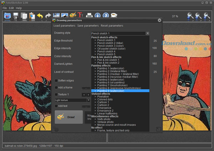Screen dimensions: 214x151
Task: Click the source Batman image on the left
Action: tap(27, 82)
